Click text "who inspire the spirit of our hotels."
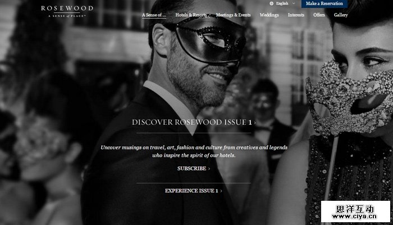Image resolution: width=393 pixels, height=225 pixels. tap(194, 155)
